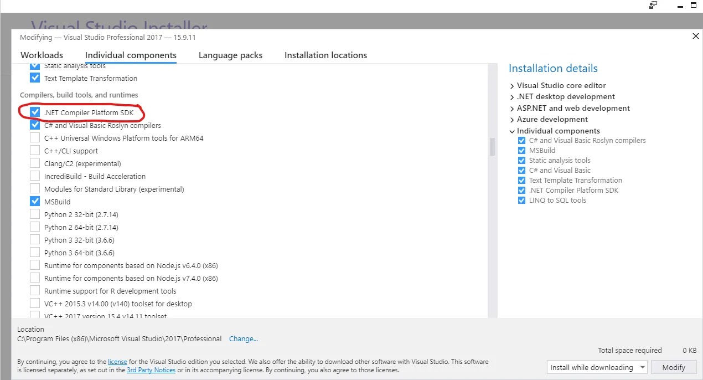Open the 3rd Party Notices link
The height and width of the screenshot is (380, 703).
point(151,369)
